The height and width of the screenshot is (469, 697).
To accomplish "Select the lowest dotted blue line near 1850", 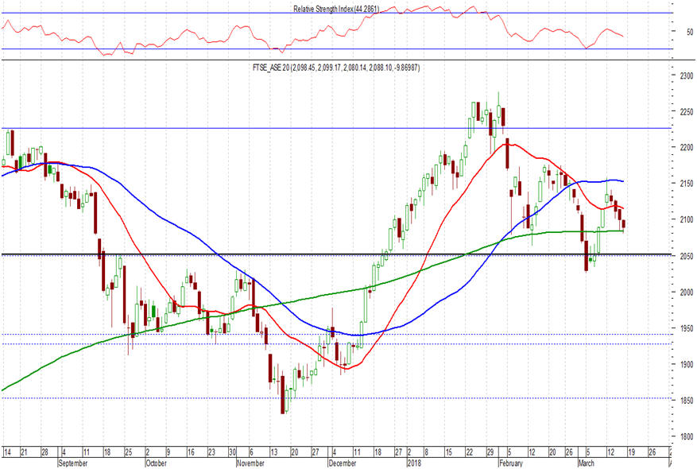I will click(336, 398).
